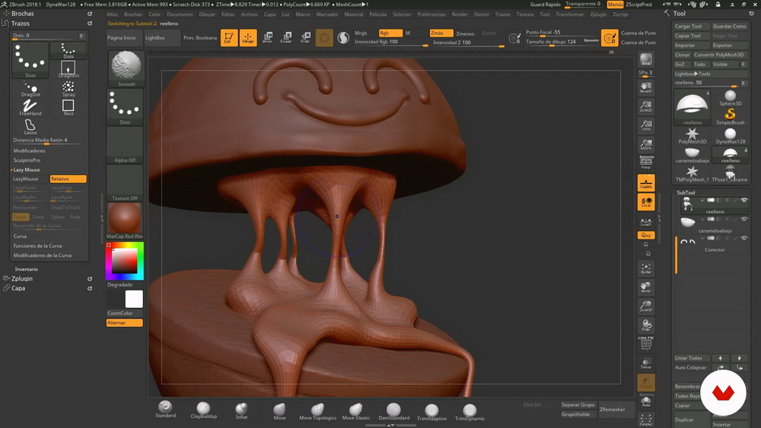This screenshot has height=428, width=761.
Task: Click the SimpleBrush tool icon
Action: [730, 116]
